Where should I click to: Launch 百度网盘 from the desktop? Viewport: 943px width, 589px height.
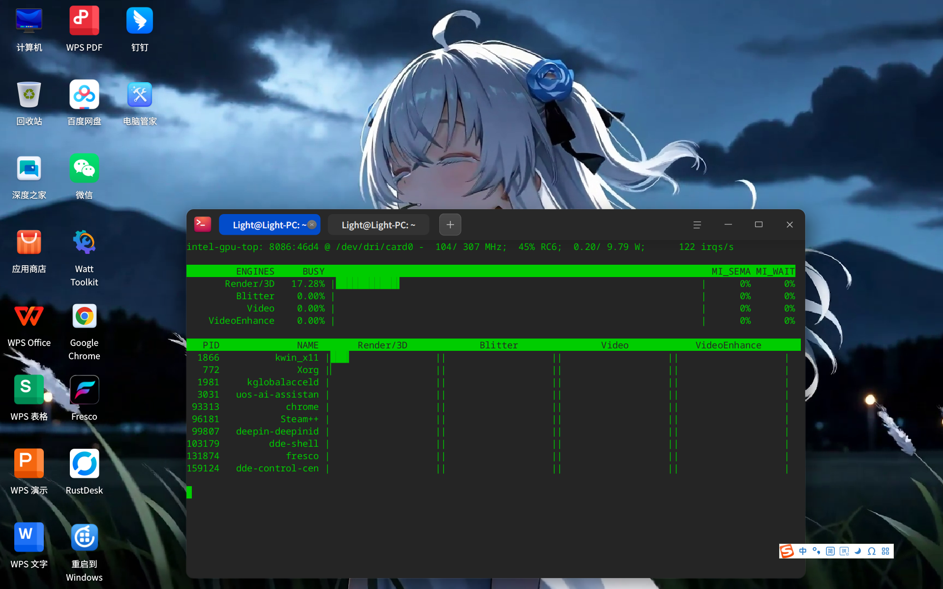point(84,103)
